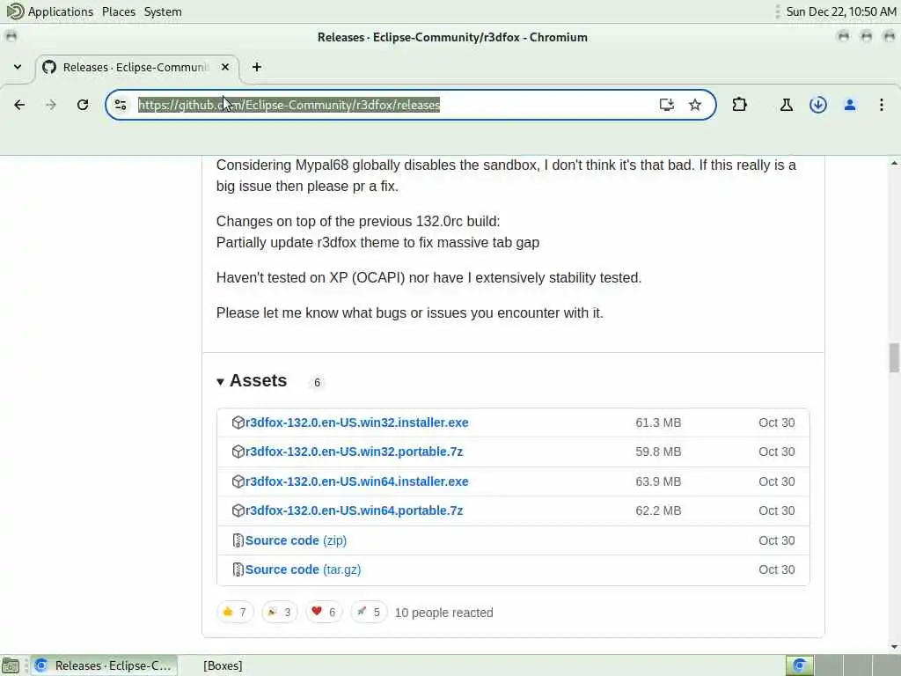The height and width of the screenshot is (676, 901).
Task: Switch to Boxes window in taskbar
Action: 223,665
